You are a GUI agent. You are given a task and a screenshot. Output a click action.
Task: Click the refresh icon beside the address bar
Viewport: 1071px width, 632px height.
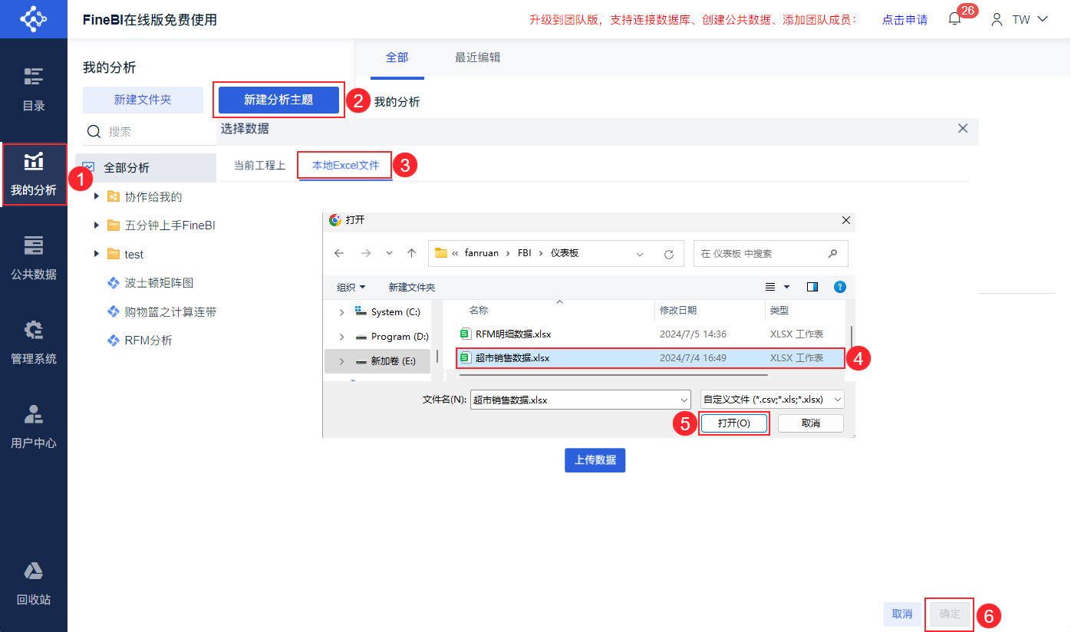pos(668,253)
